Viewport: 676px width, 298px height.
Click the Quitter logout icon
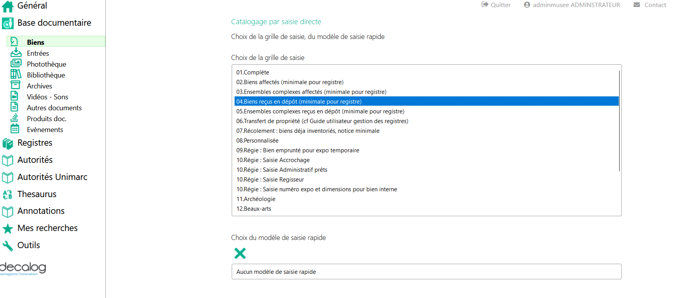coord(485,5)
